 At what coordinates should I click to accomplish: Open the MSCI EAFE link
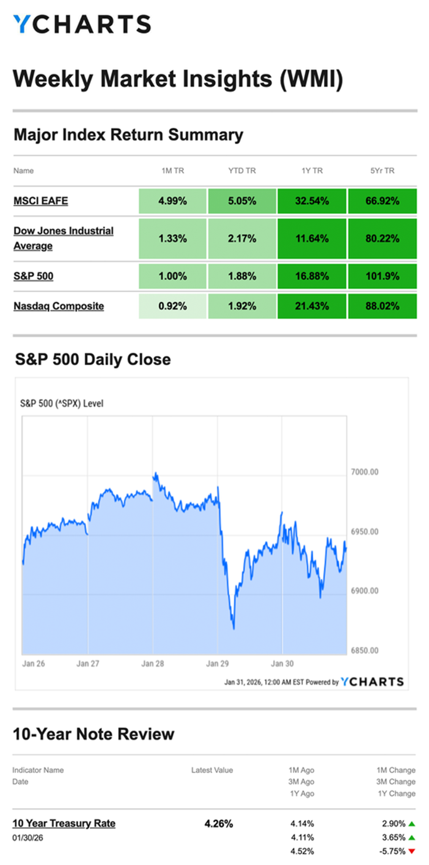coord(41,201)
